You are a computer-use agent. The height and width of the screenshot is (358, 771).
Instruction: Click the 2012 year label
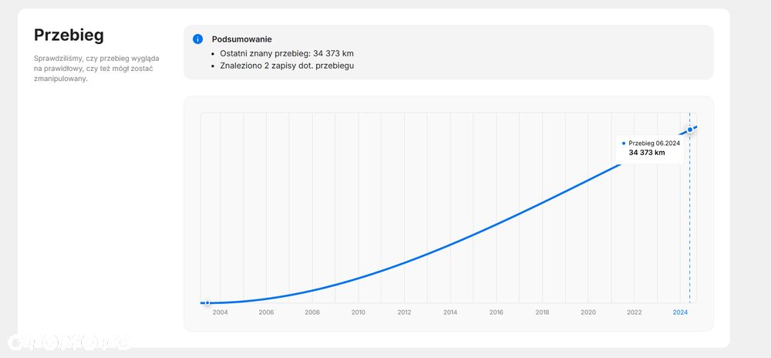(404, 312)
